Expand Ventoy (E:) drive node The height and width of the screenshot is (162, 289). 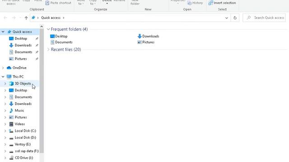5,144
